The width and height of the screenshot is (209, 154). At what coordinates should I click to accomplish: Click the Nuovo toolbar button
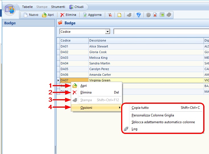tap(31, 15)
